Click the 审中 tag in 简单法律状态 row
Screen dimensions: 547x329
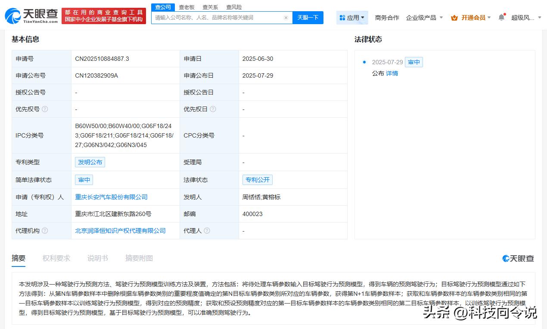pyautogui.click(x=84, y=180)
